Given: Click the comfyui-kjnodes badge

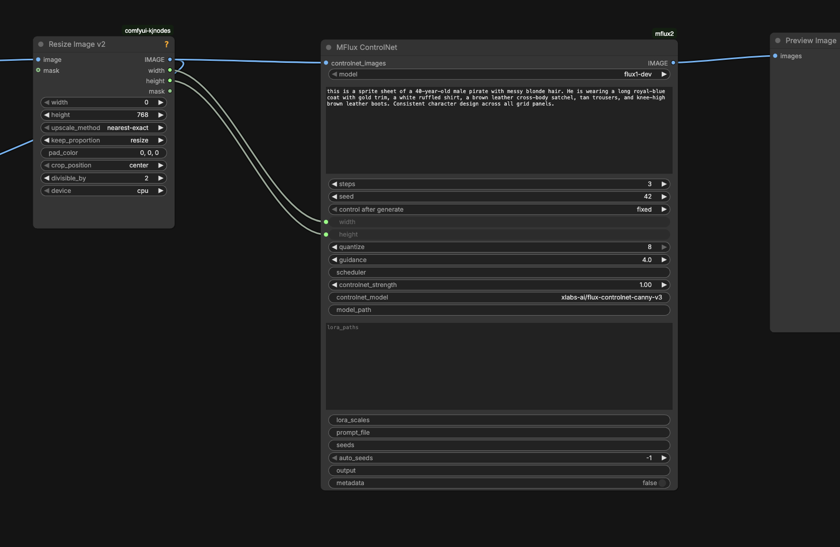Looking at the screenshot, I should pos(148,31).
